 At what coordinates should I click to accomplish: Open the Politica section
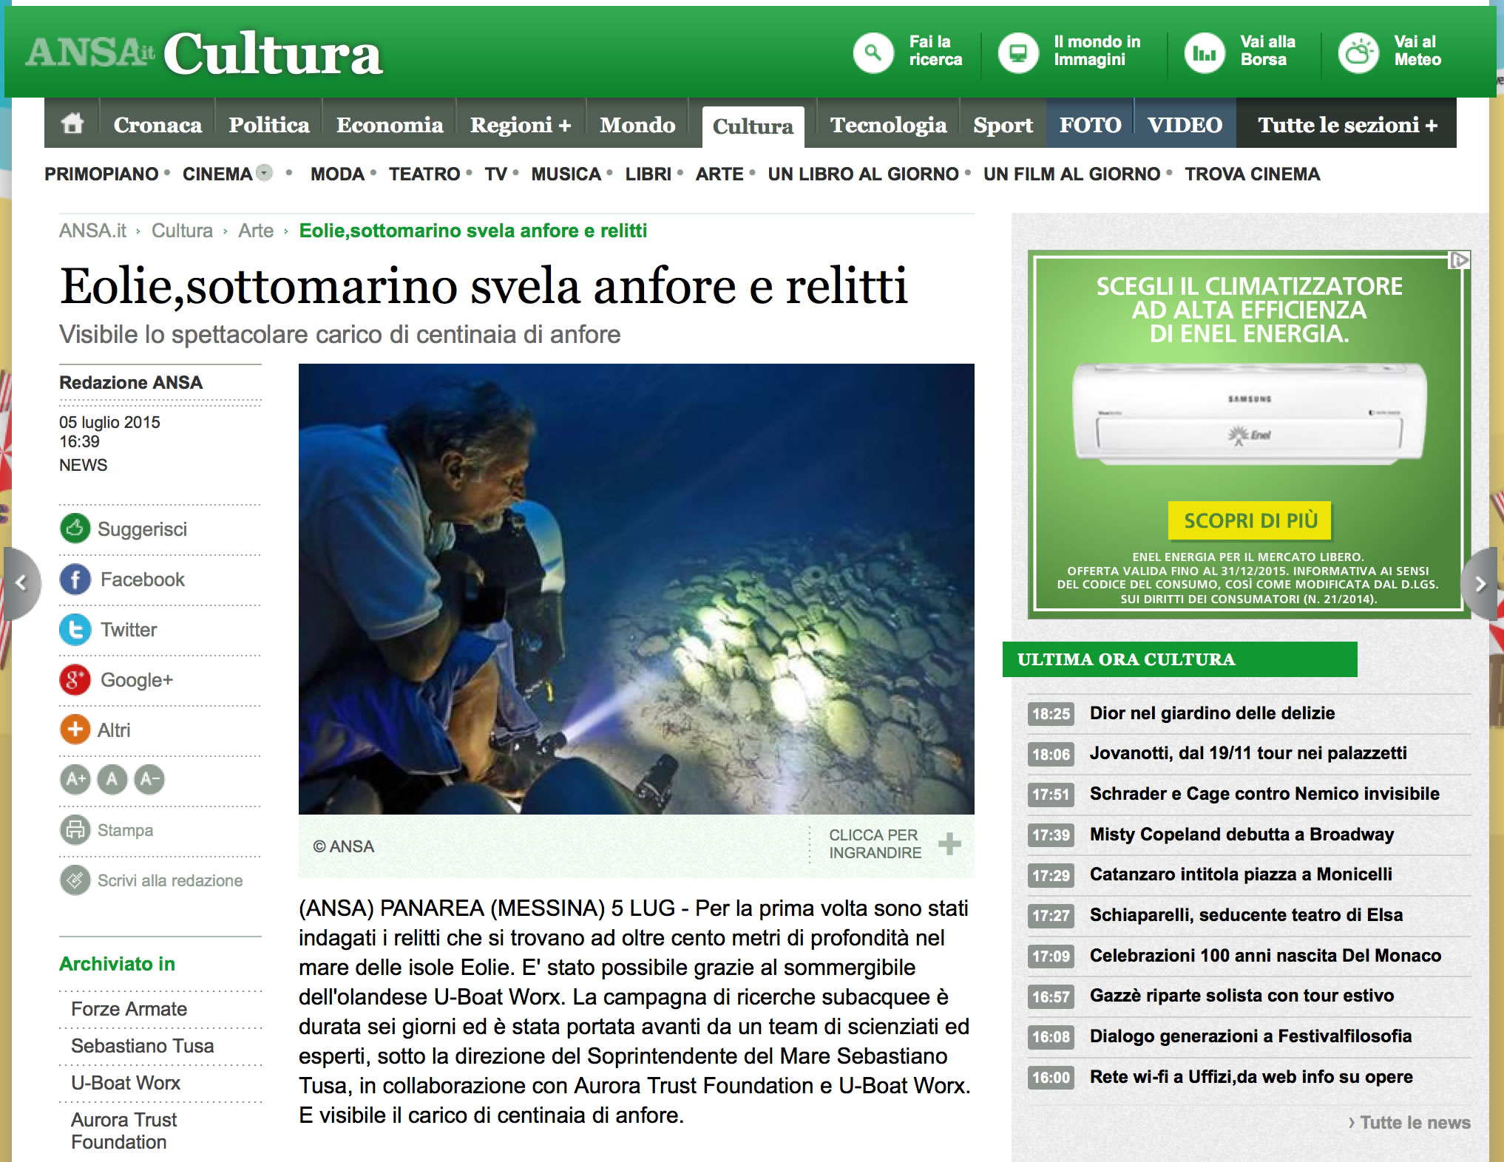269,124
